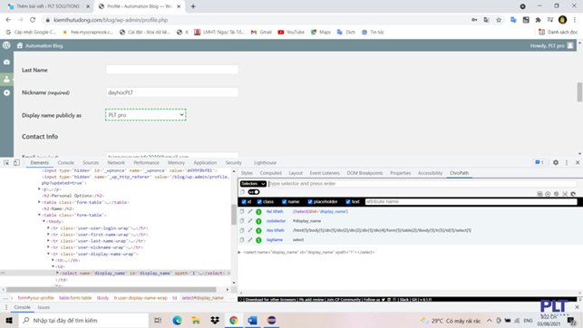
Task: Expand the user-nickname-wrap row
Action: pos(48,247)
